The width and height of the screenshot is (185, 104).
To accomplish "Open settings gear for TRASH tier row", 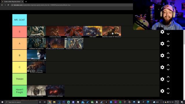I will (162, 79).
